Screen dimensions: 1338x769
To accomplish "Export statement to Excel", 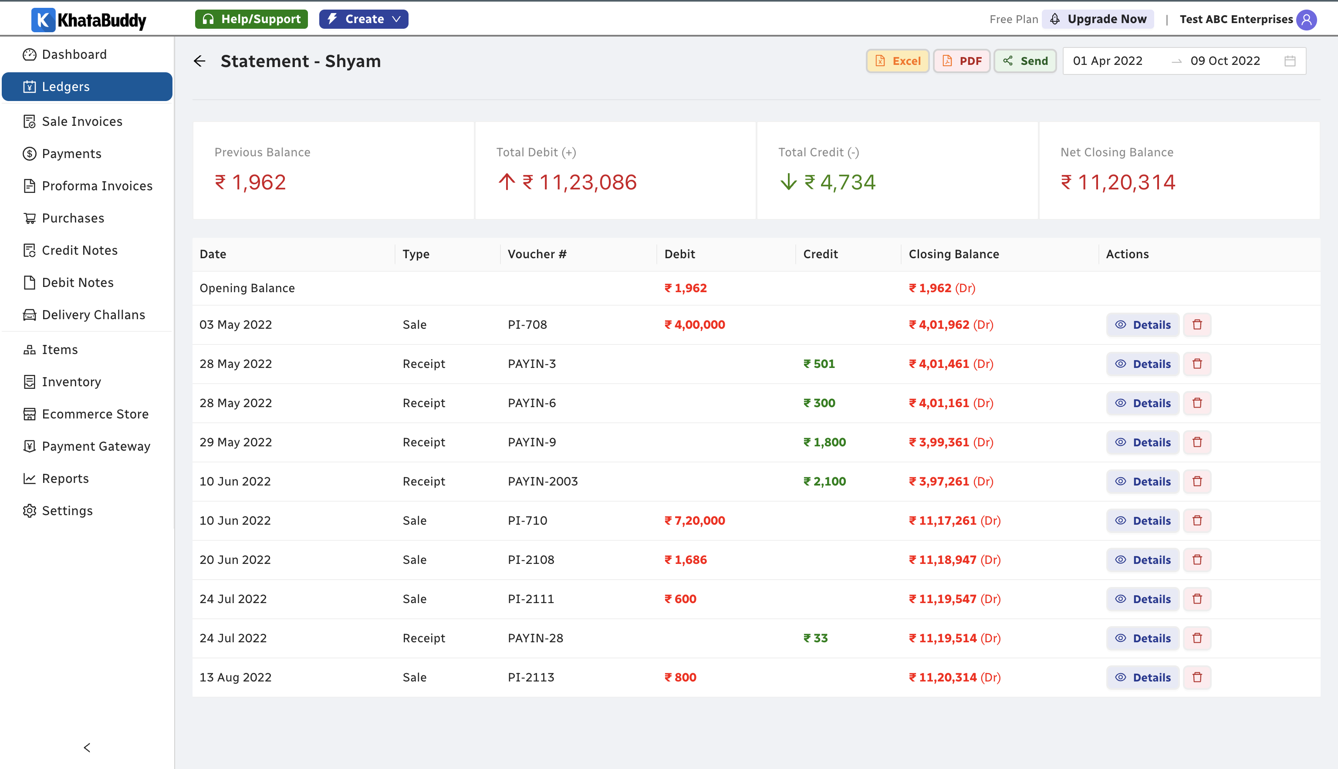I will pyautogui.click(x=898, y=61).
